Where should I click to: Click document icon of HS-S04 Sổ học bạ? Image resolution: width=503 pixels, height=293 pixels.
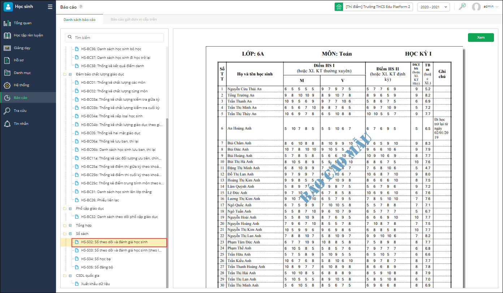click(x=77, y=259)
